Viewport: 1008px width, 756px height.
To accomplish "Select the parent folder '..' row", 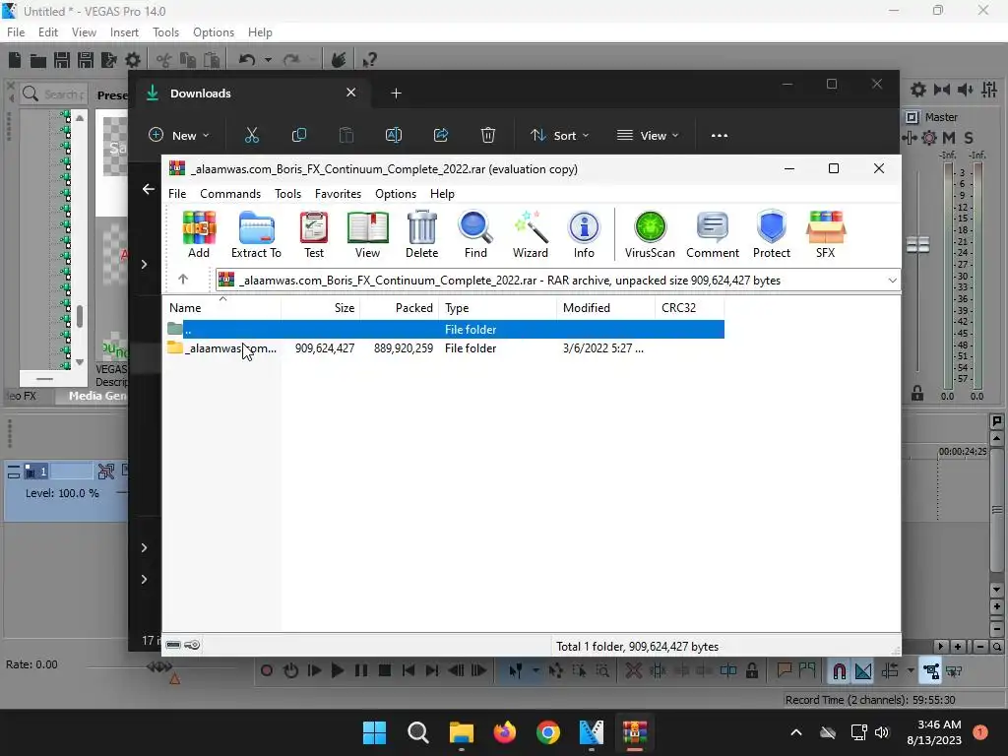I will point(445,329).
